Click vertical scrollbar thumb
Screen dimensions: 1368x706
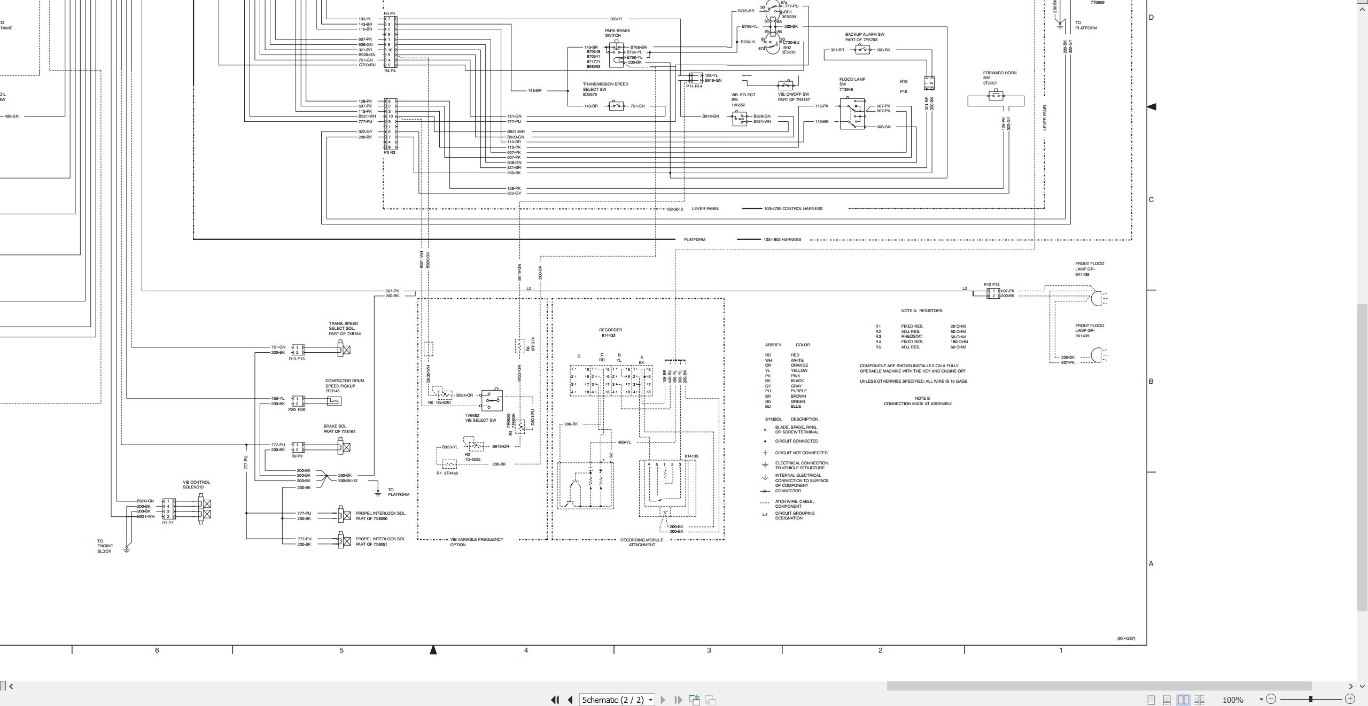[1363, 457]
